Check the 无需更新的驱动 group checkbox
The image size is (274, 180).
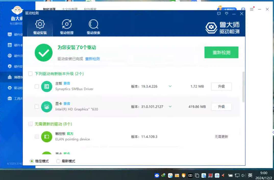(x=30, y=124)
